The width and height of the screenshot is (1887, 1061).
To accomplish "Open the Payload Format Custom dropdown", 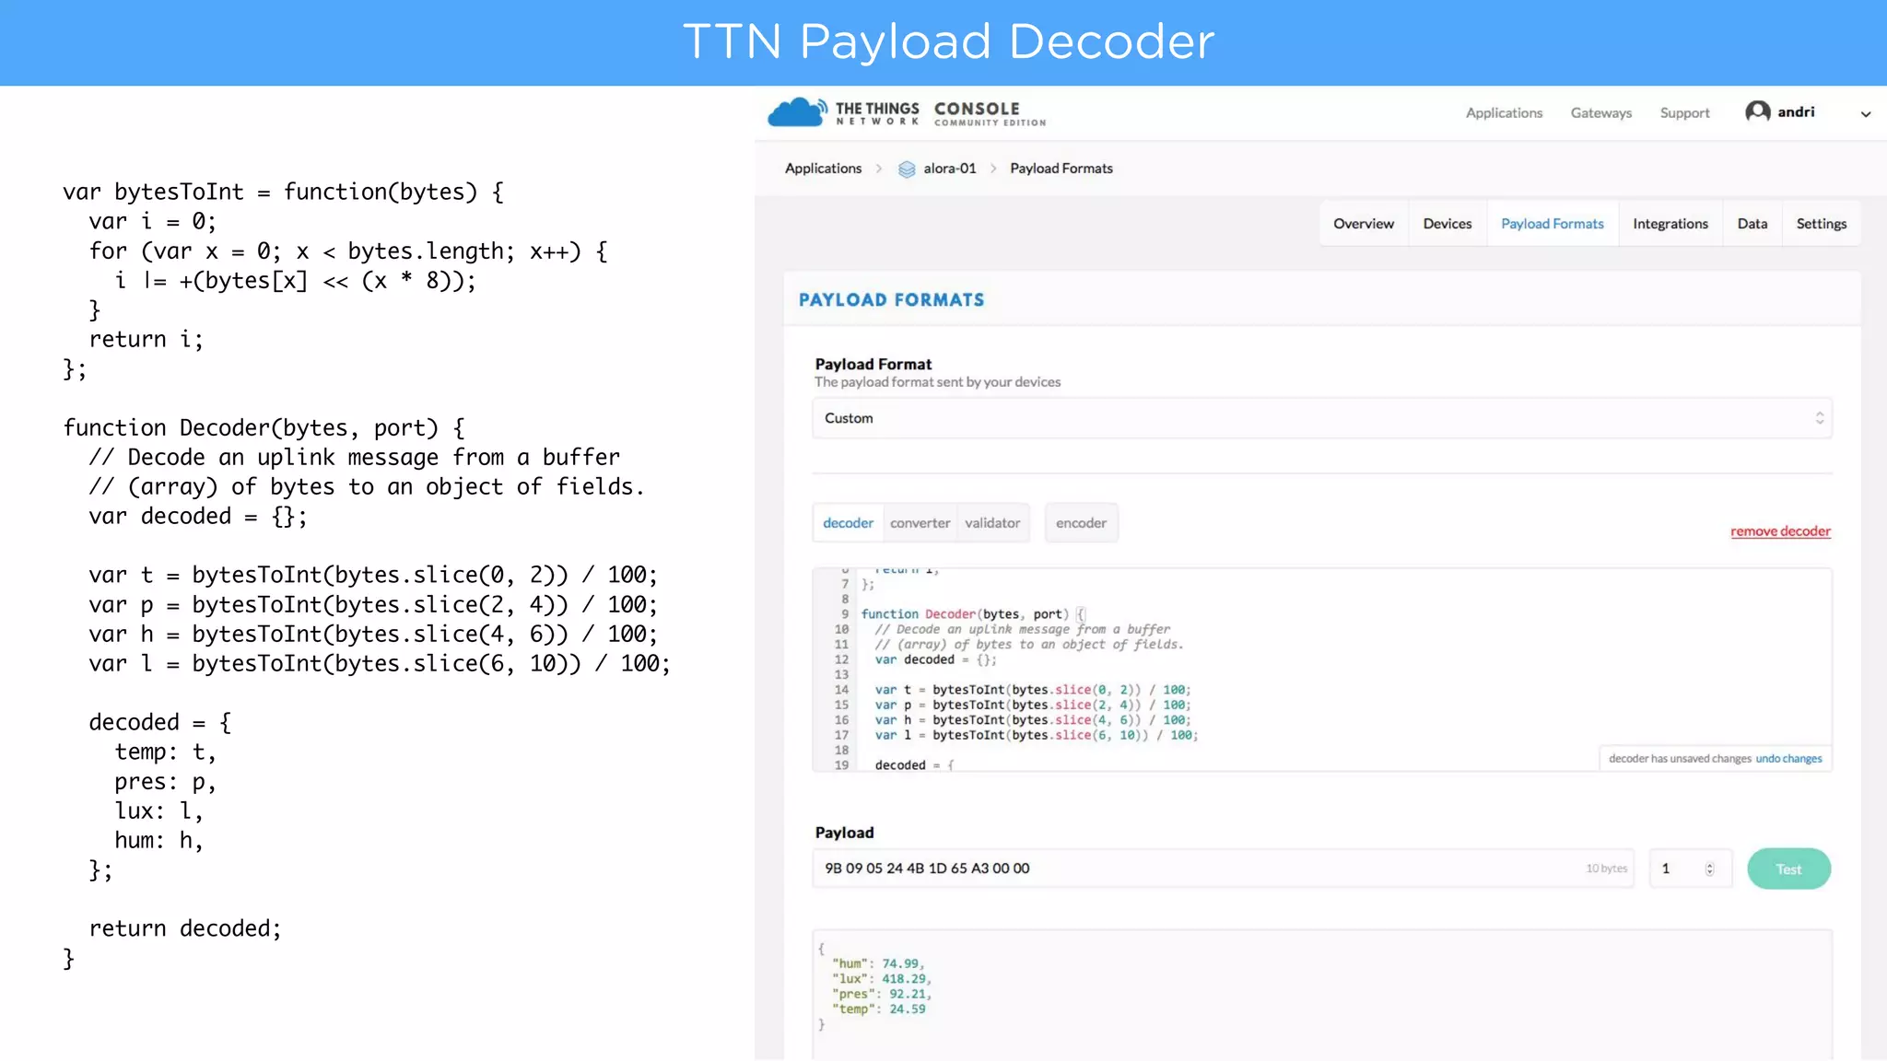I will point(1321,418).
